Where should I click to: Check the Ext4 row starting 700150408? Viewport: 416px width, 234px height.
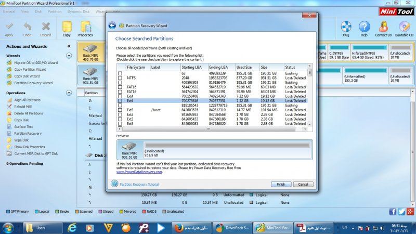click(120, 96)
